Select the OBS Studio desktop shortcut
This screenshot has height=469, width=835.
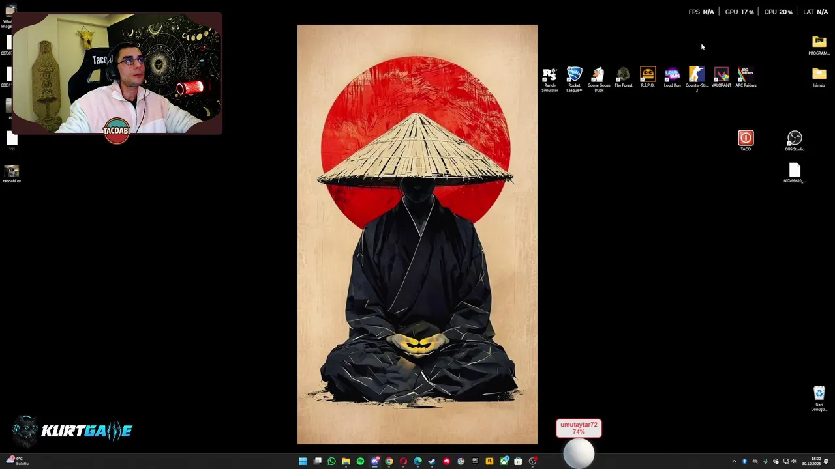795,140
